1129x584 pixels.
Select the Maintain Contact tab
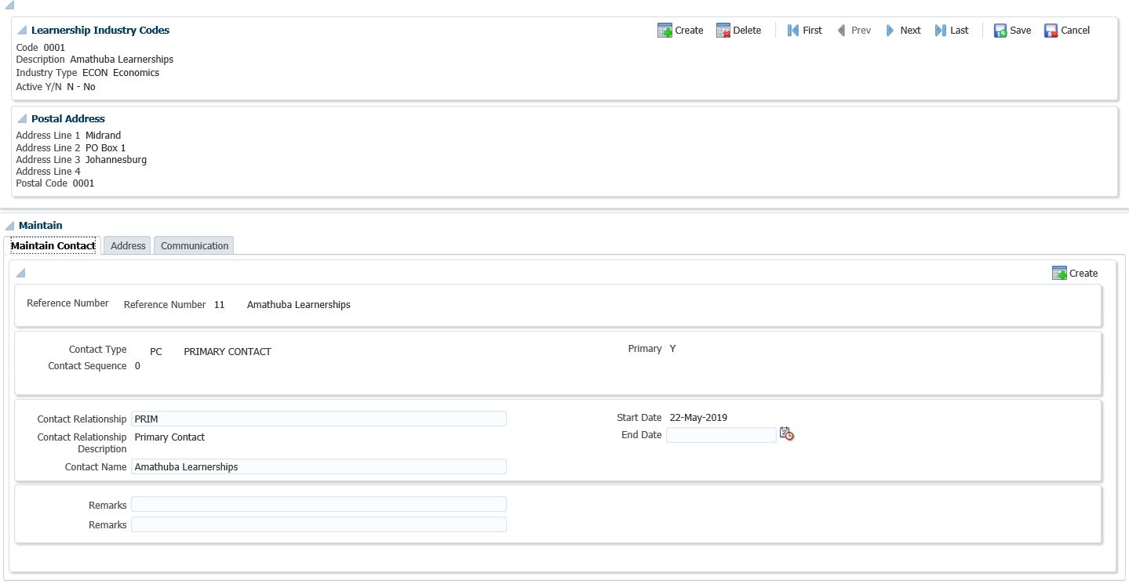pos(53,246)
